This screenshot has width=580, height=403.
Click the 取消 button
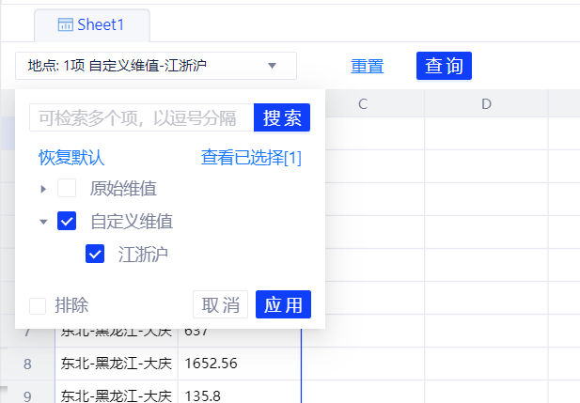coord(220,305)
